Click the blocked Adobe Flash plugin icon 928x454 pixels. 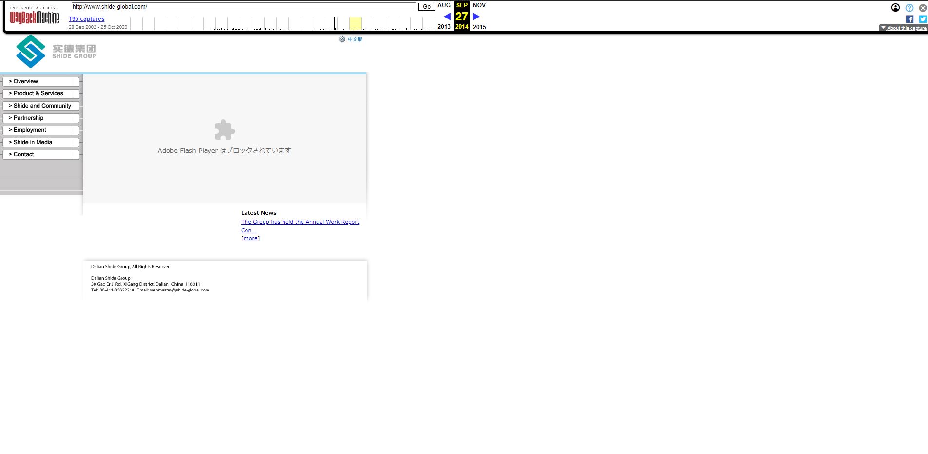[225, 130]
